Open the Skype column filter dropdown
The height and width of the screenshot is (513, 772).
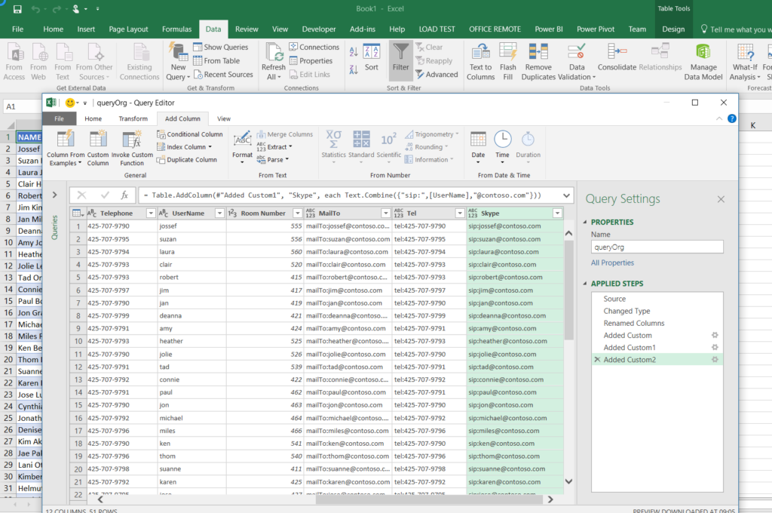click(x=557, y=213)
